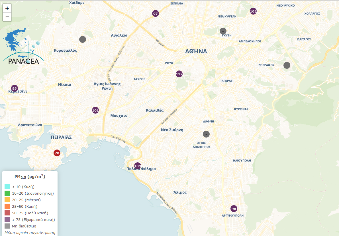Screen dimensions: 339x236
Task: Click the ΑΘΗΝΑ city label on map
Action: tap(196, 51)
